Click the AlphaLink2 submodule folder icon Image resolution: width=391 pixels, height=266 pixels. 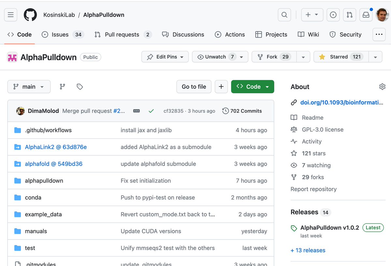(x=18, y=147)
